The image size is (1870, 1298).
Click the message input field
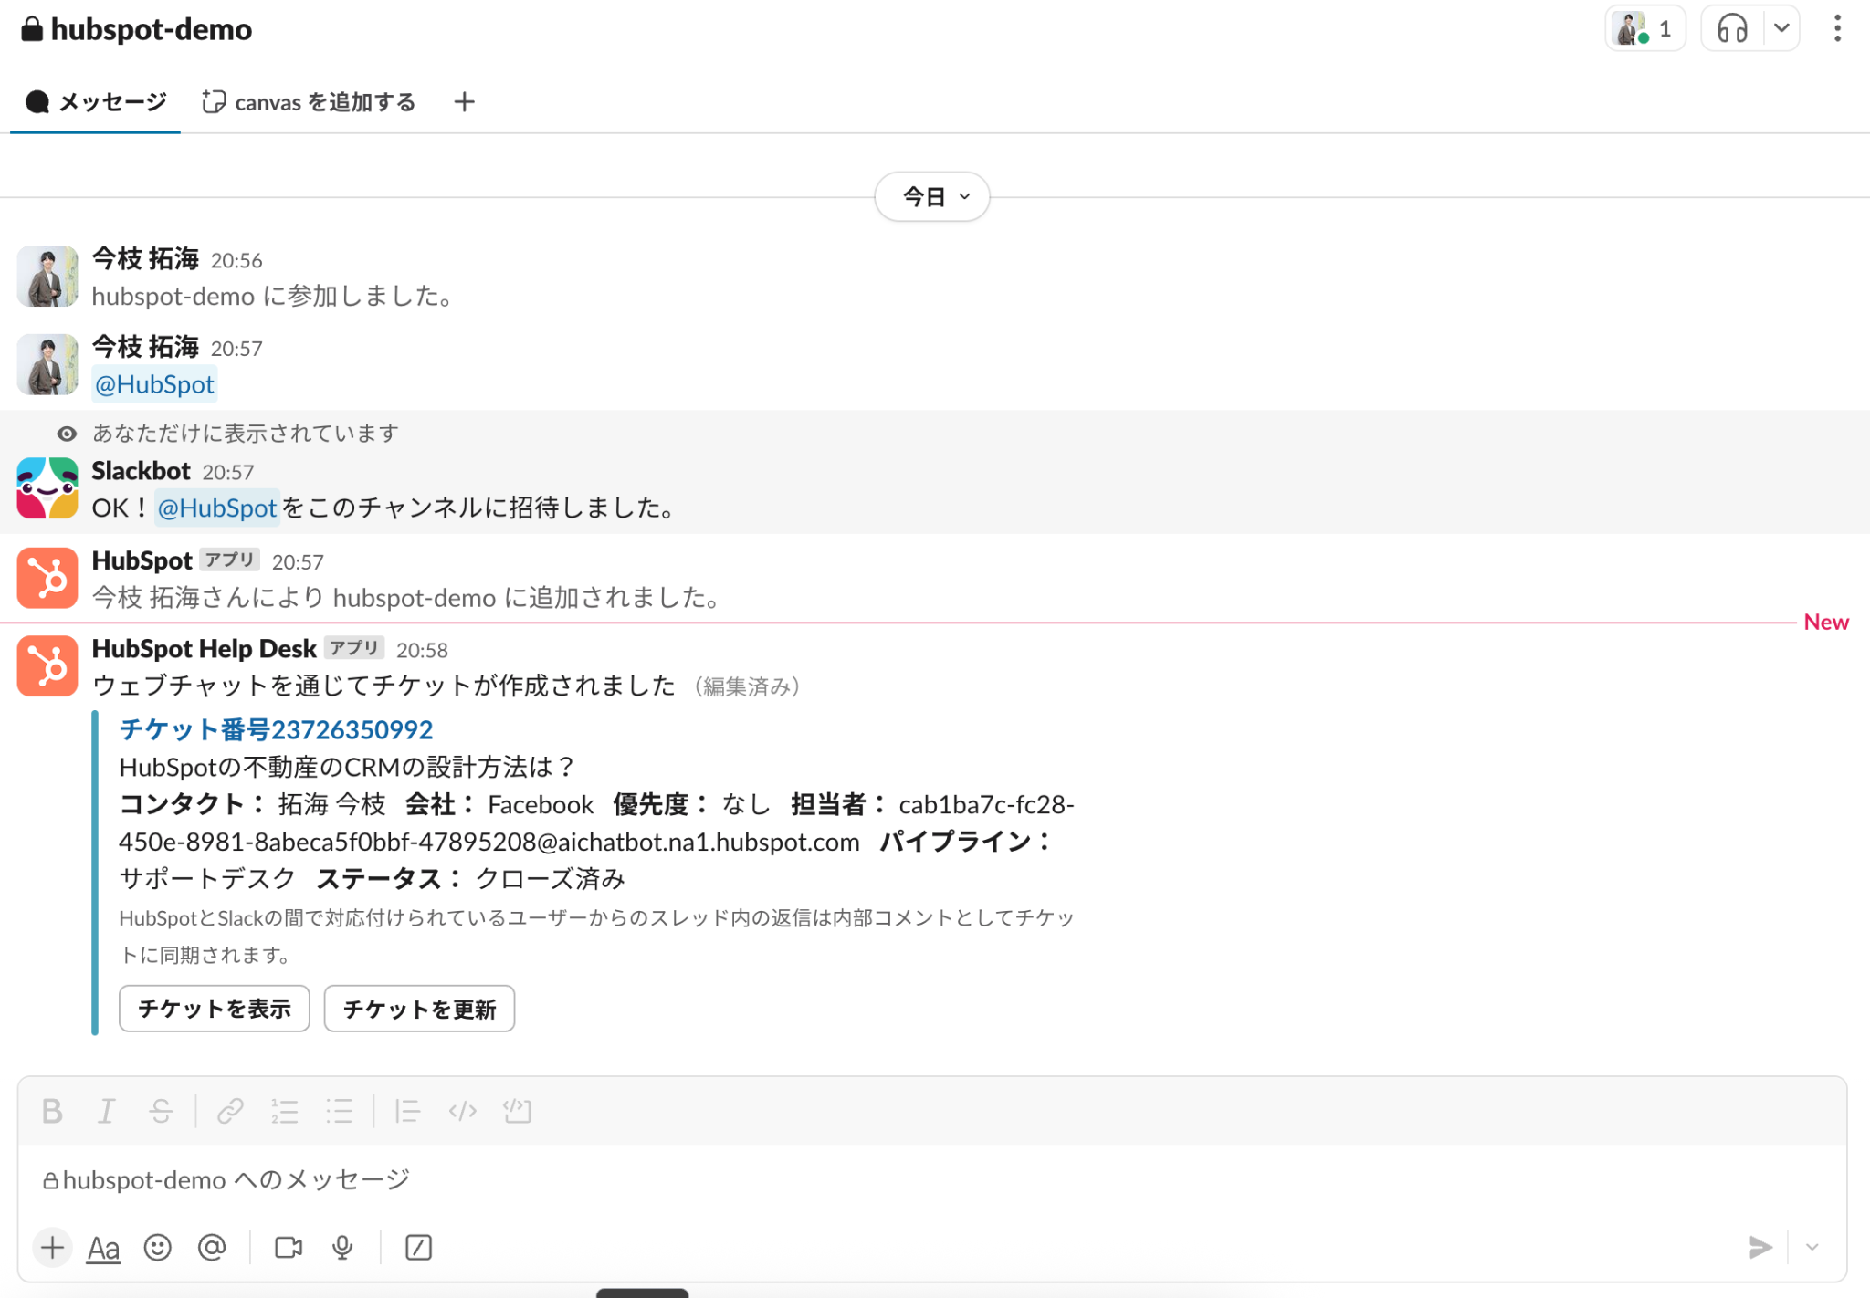(931, 1179)
